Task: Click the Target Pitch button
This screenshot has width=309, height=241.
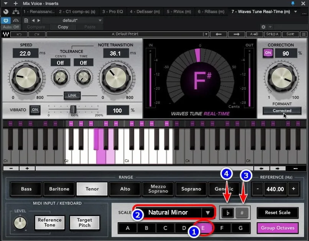Action: (85, 223)
